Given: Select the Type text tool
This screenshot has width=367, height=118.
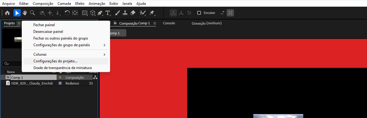Looking at the screenshot, I should 108,13.
